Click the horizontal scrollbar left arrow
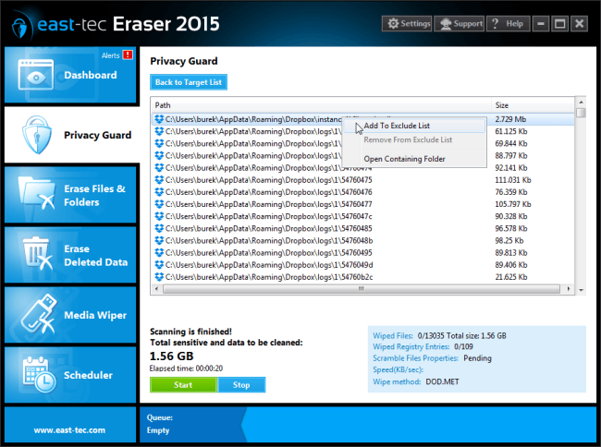601x447 pixels. pos(156,288)
